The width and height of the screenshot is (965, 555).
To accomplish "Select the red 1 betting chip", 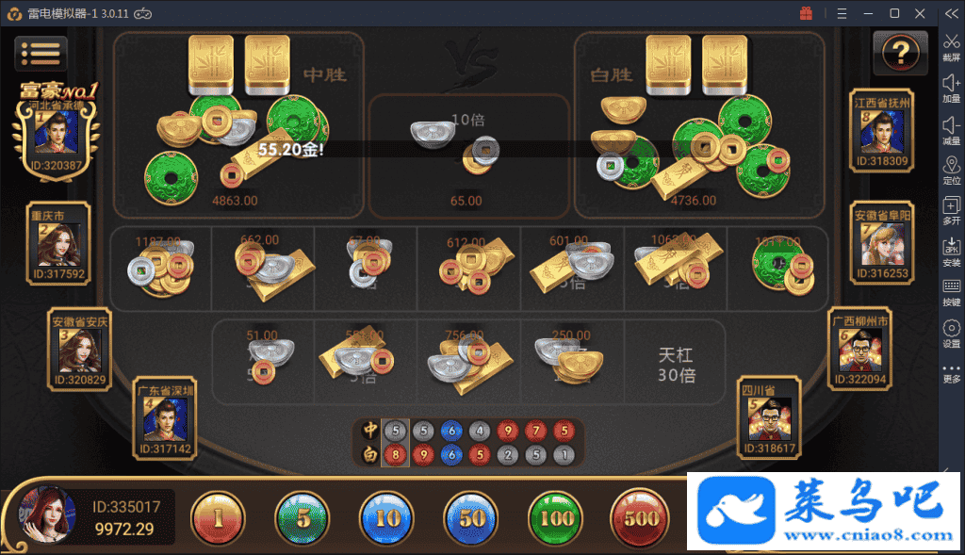I will (x=218, y=518).
